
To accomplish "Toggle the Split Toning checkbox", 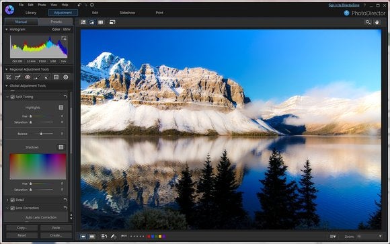I will pos(13,97).
